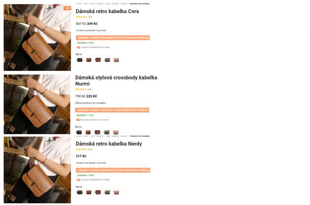Click the star rating of the Cora bag

click(81, 17)
